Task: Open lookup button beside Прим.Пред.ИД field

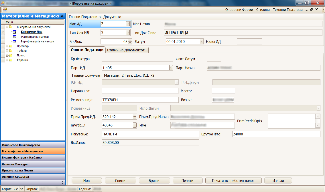Action: coord(135,117)
